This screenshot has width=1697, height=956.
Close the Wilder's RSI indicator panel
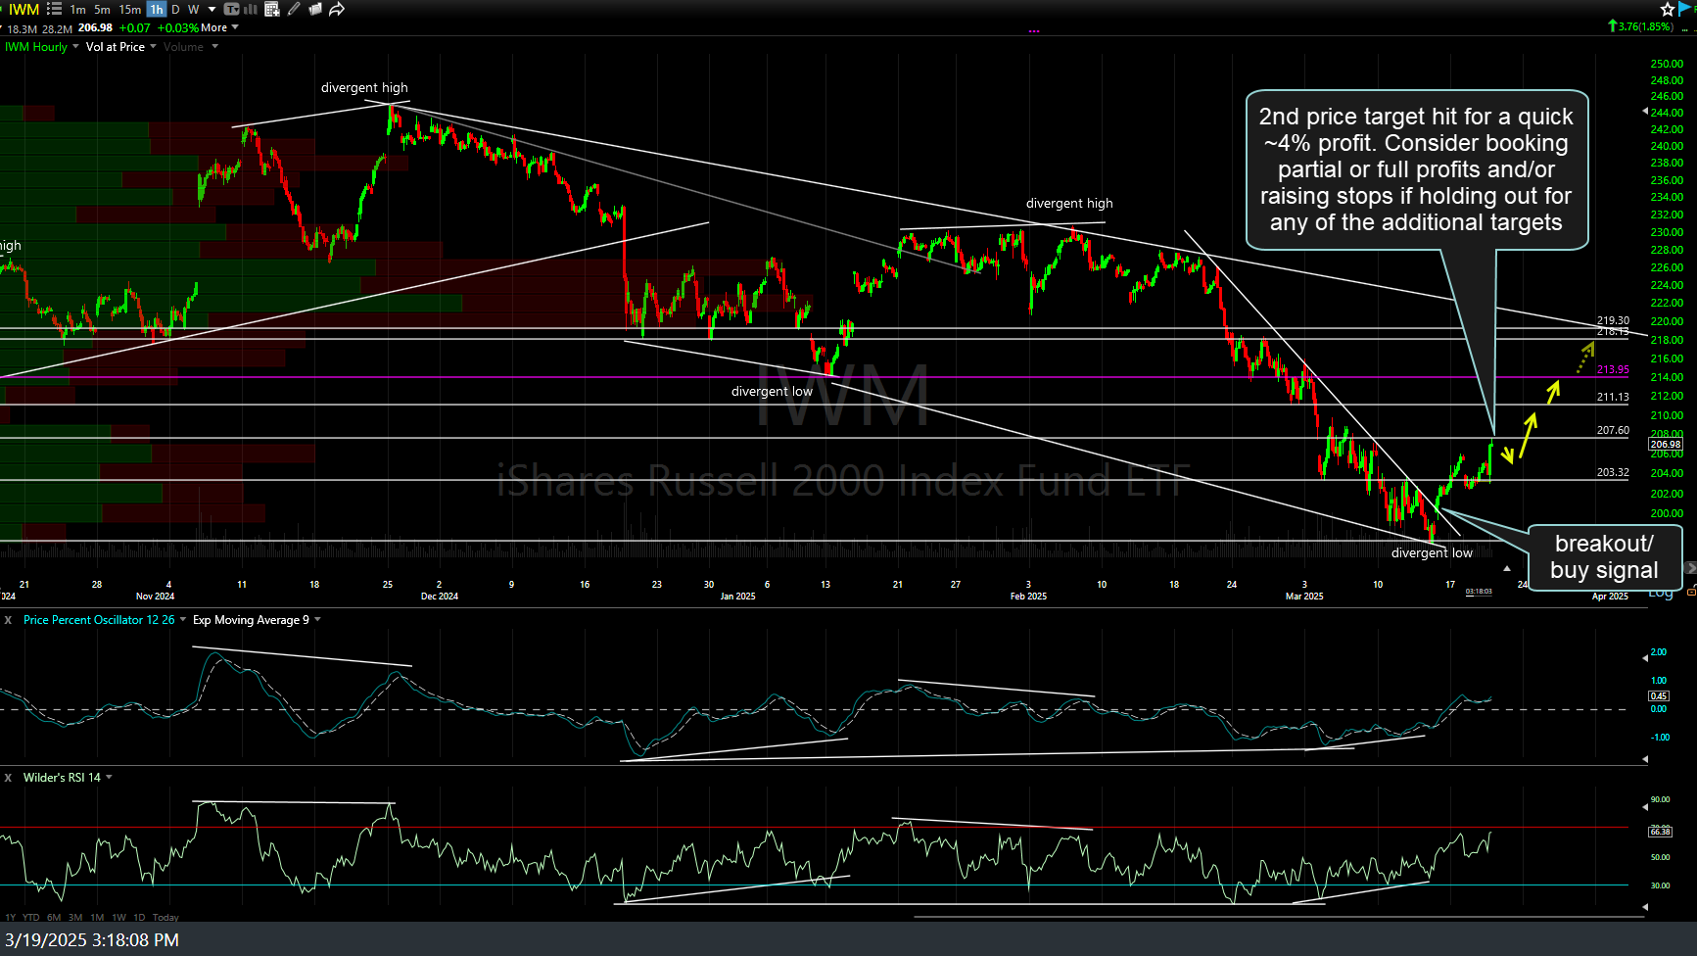point(9,778)
